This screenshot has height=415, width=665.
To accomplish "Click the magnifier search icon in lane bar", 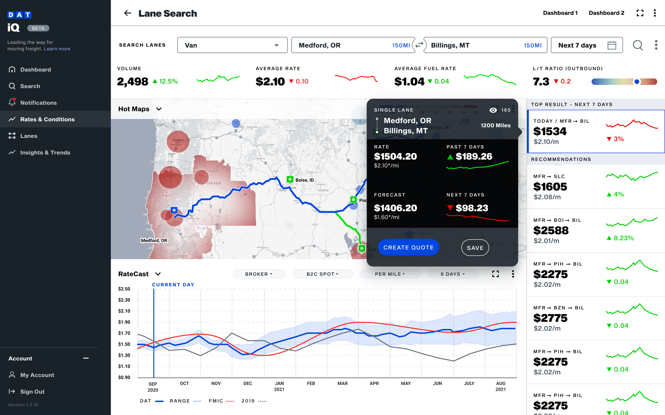I will point(638,45).
